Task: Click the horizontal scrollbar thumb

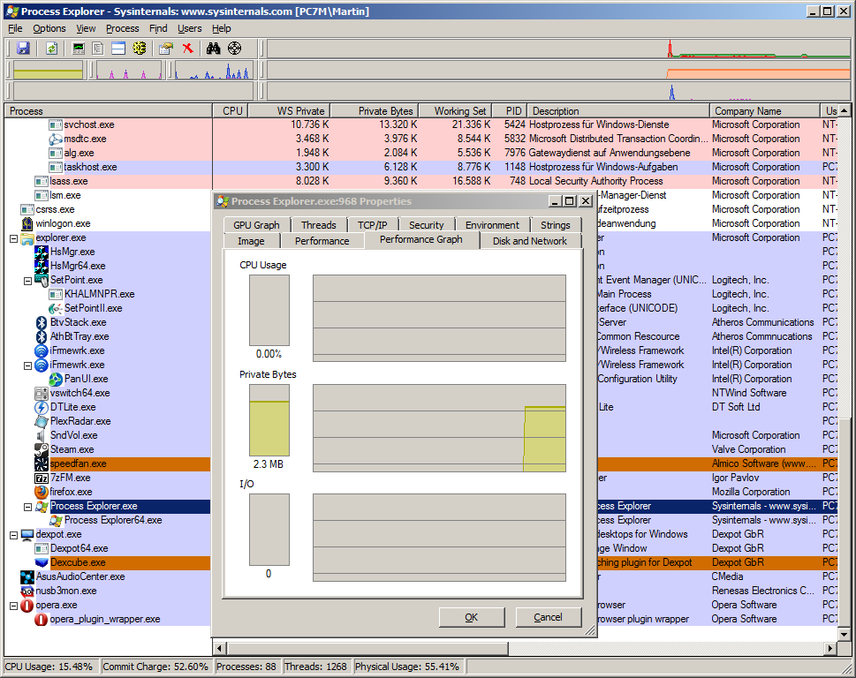Action: point(367,649)
